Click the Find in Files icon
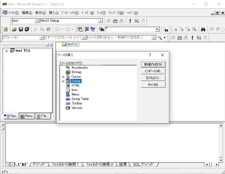 (x=101, y=30)
